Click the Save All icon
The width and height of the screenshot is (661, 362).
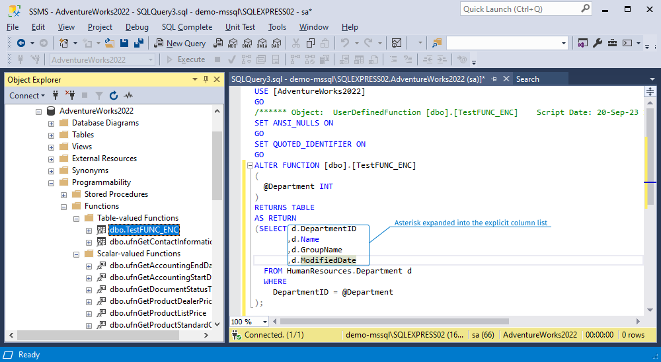(x=138, y=43)
